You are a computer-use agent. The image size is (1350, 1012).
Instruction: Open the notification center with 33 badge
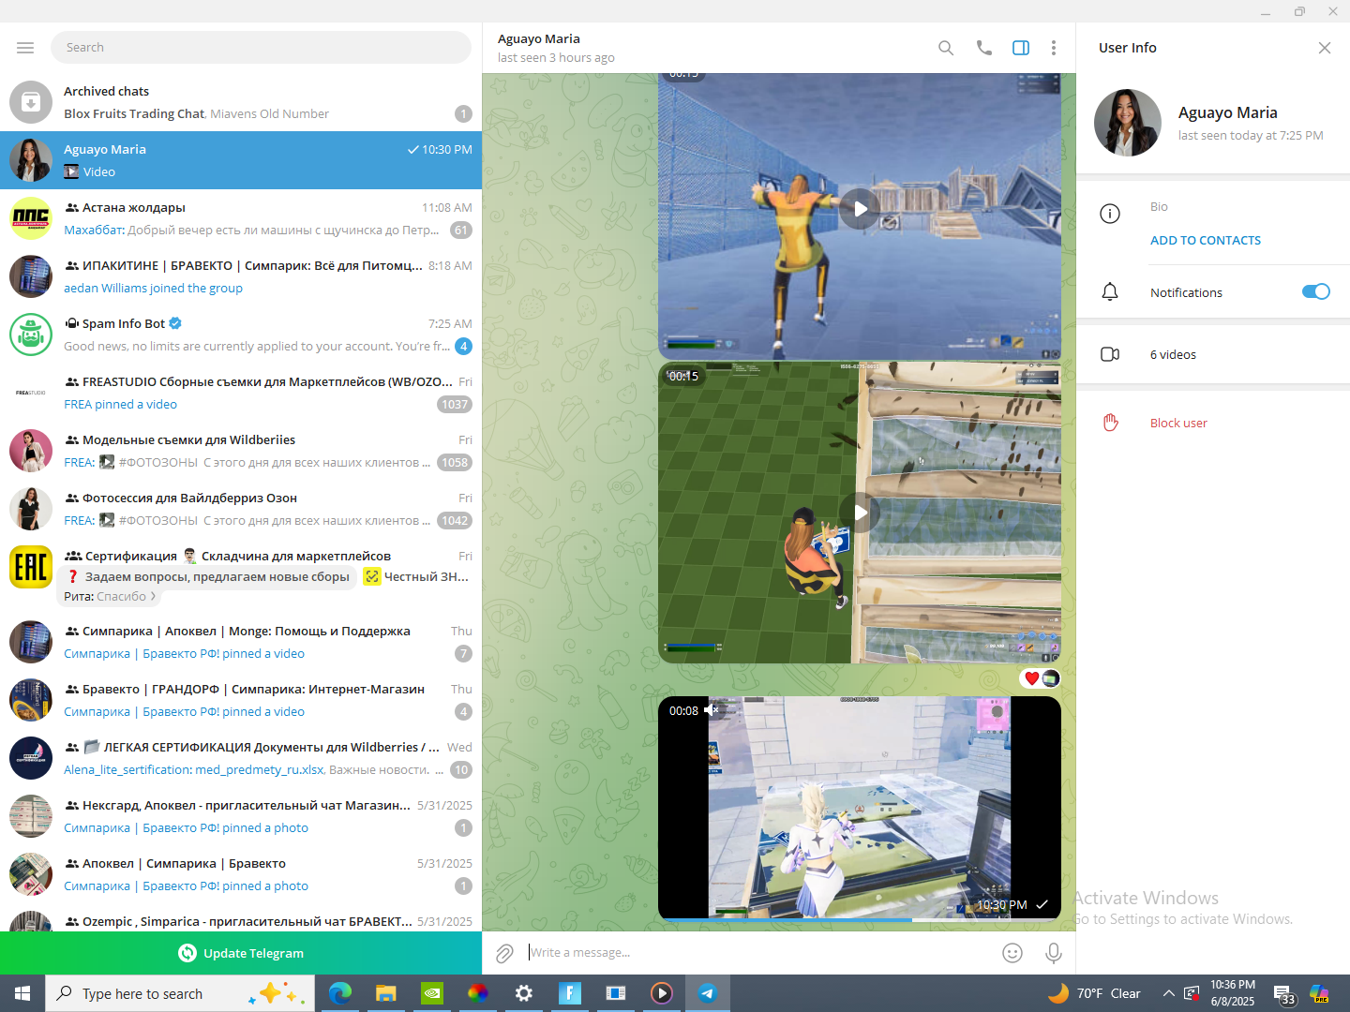coord(1284,995)
